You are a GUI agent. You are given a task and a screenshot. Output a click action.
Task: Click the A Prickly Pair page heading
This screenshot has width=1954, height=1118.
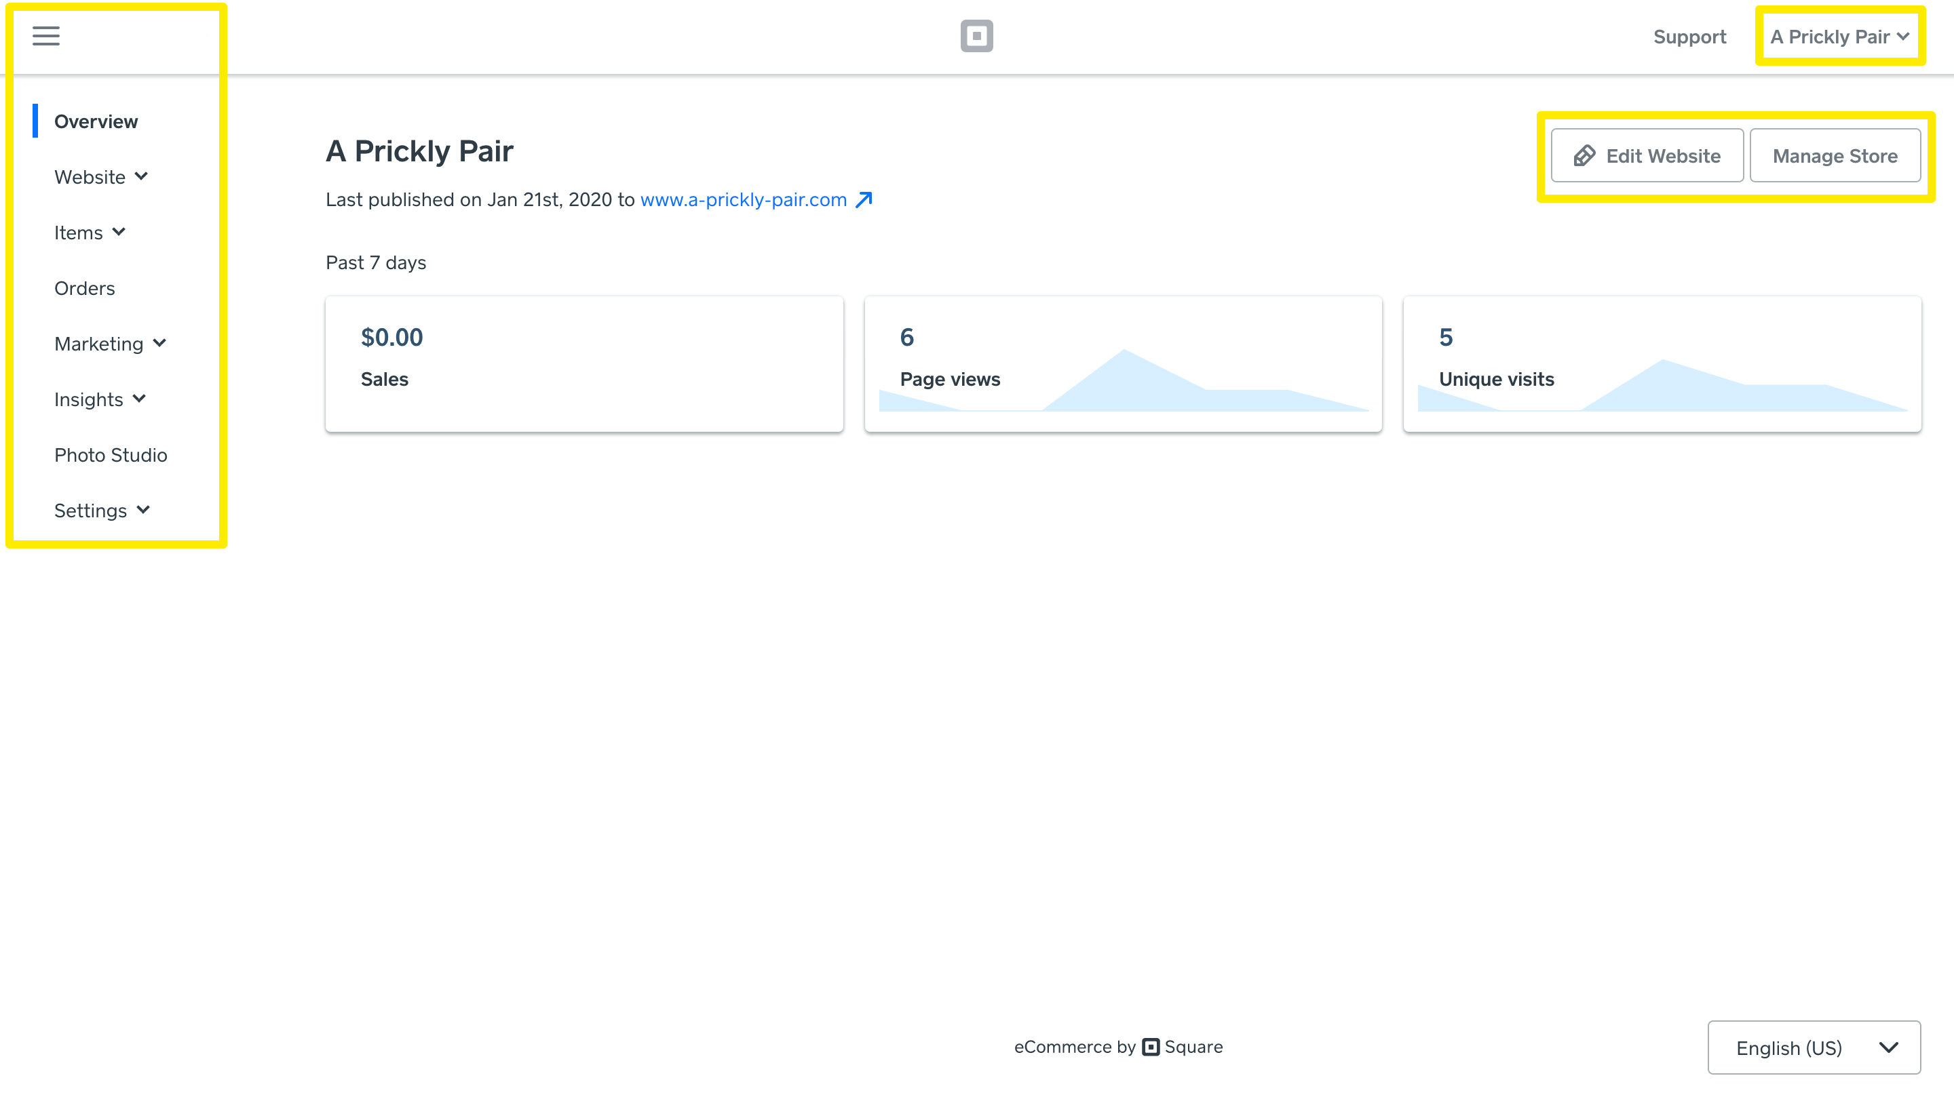pyautogui.click(x=419, y=151)
